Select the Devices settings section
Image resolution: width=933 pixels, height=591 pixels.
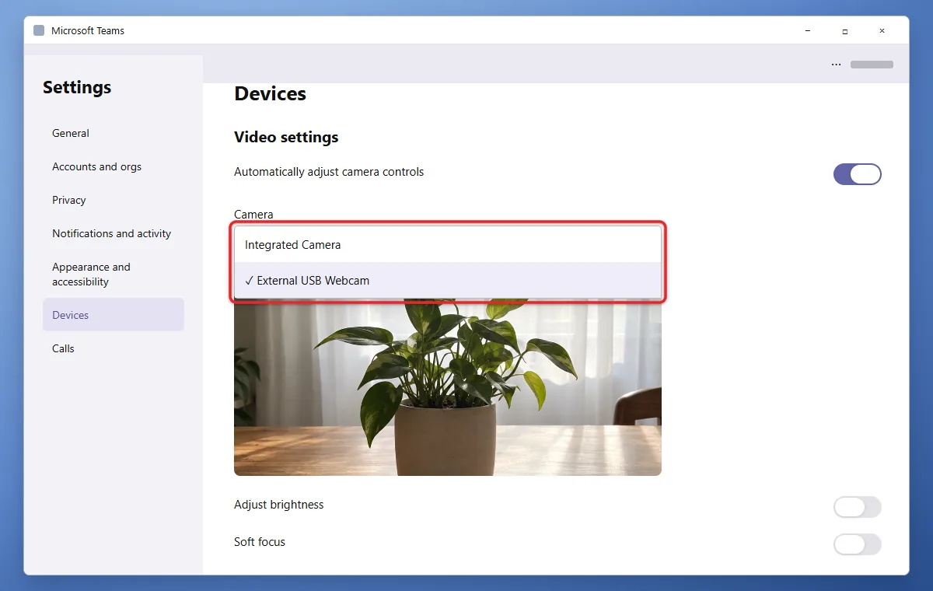(114, 315)
